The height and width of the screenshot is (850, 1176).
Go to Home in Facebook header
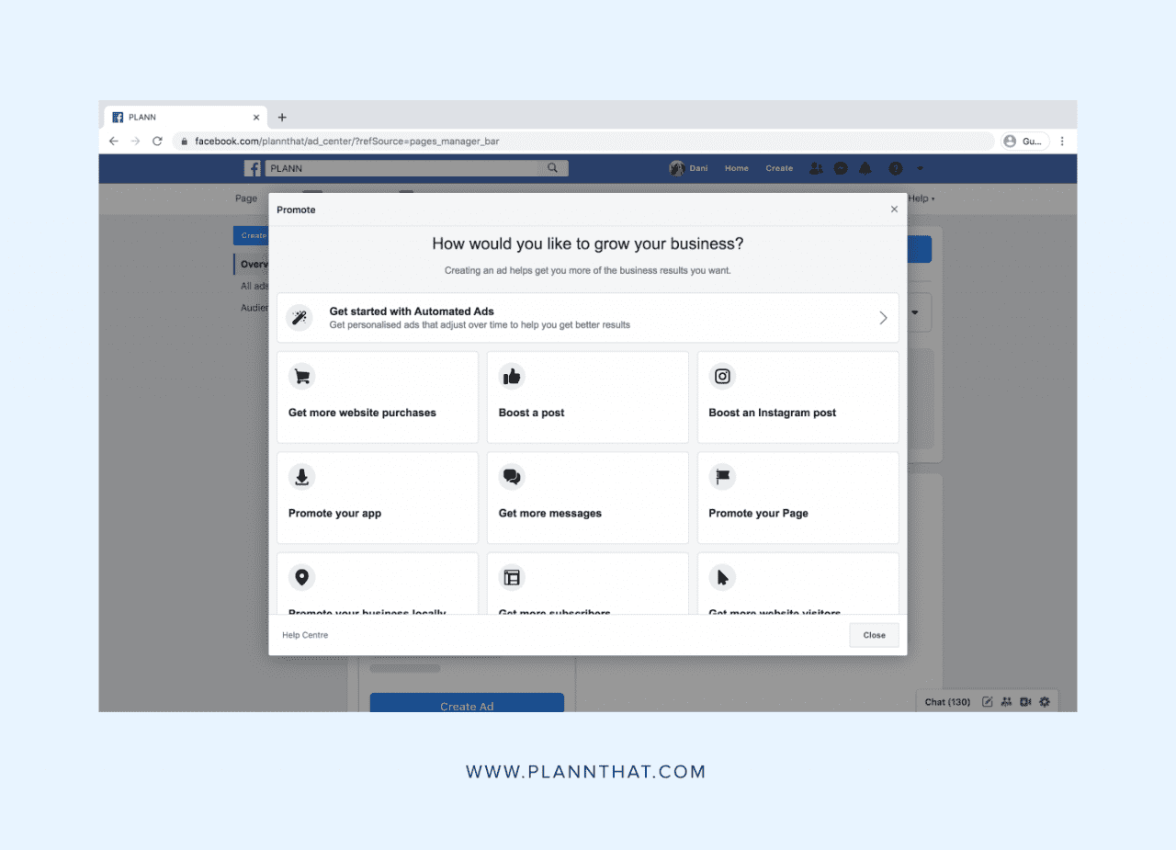tap(736, 168)
